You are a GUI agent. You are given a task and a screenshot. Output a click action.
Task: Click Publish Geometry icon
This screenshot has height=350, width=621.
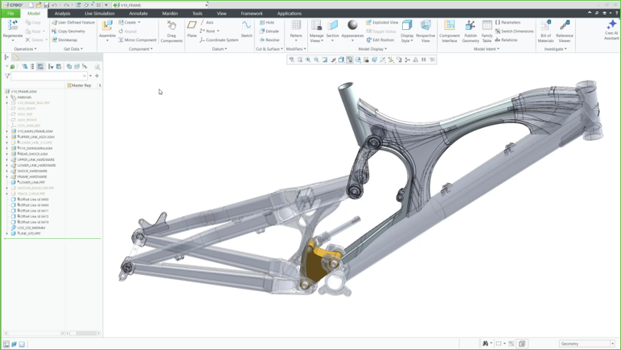click(x=470, y=26)
